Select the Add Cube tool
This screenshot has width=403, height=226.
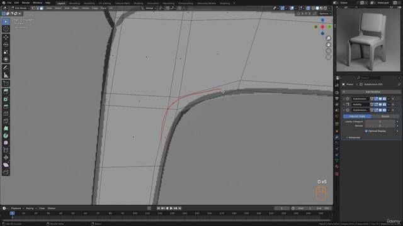pos(6,83)
